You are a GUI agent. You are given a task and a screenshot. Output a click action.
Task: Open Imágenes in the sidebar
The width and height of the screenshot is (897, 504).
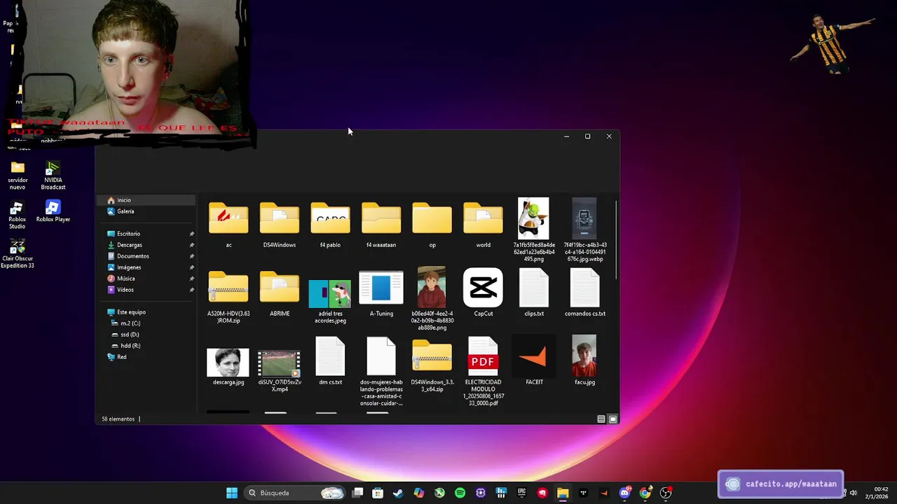tap(146, 267)
